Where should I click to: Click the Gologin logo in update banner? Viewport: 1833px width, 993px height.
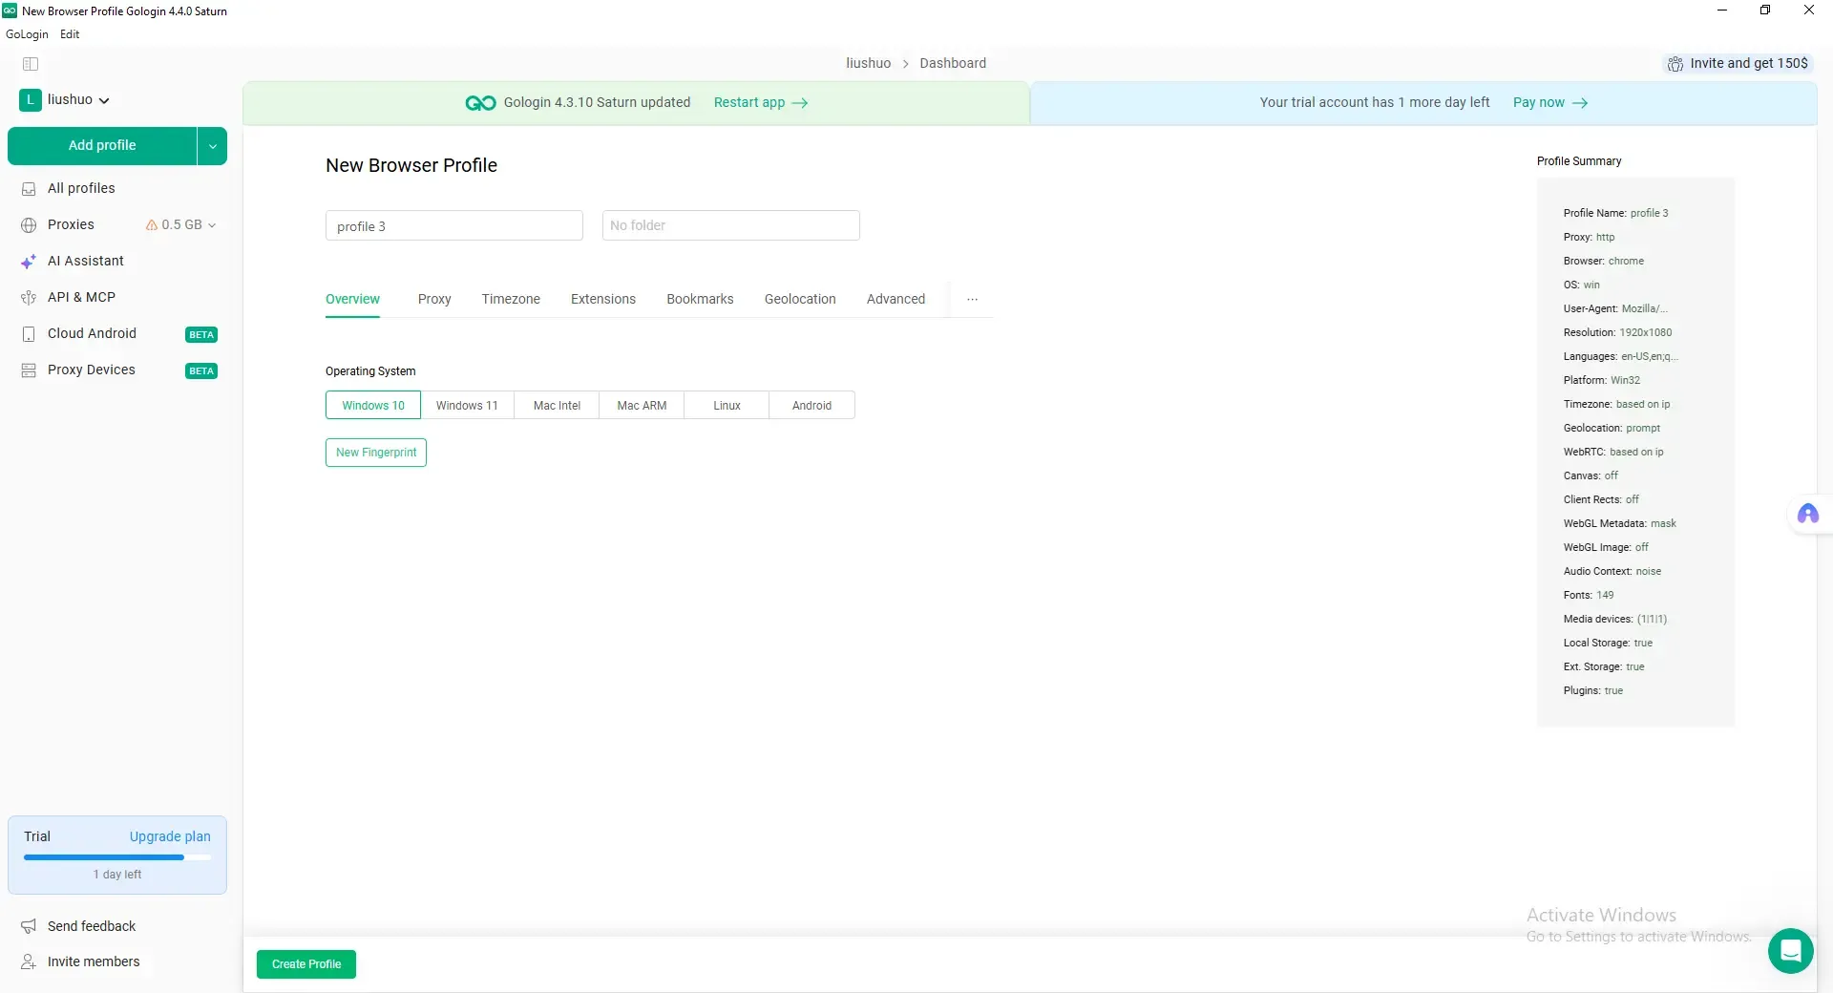pos(480,103)
